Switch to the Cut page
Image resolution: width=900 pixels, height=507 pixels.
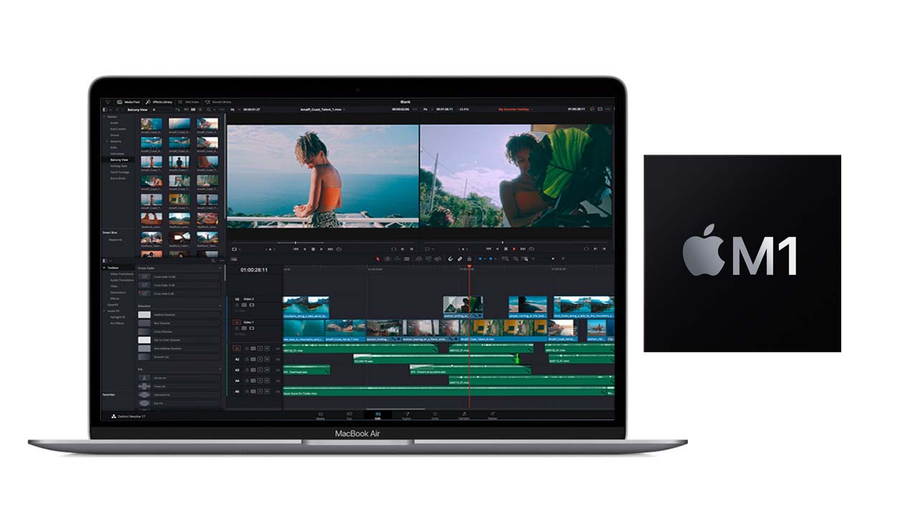(x=349, y=416)
